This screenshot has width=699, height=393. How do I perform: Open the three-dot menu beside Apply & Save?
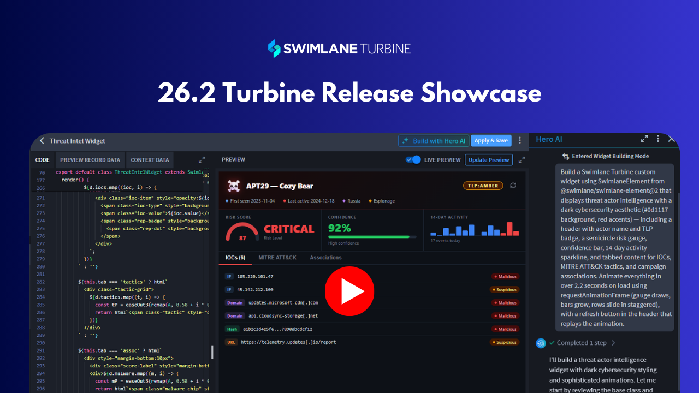(520, 140)
